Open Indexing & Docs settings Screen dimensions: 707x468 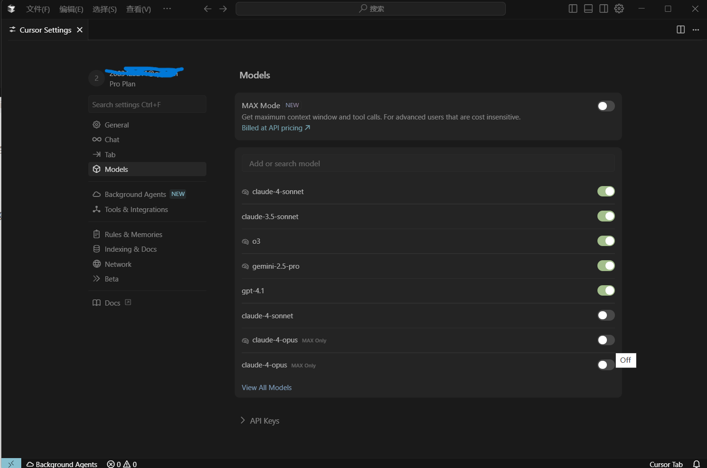click(x=147, y=249)
